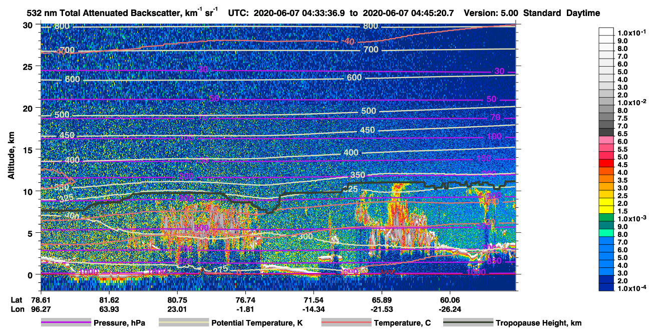
Task: Click the pink line swatch for Pressure legend
Action: click(x=66, y=323)
